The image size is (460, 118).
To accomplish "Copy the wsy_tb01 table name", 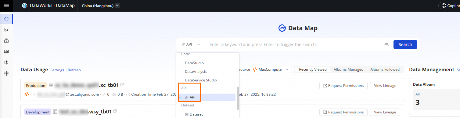I will (x=115, y=111).
